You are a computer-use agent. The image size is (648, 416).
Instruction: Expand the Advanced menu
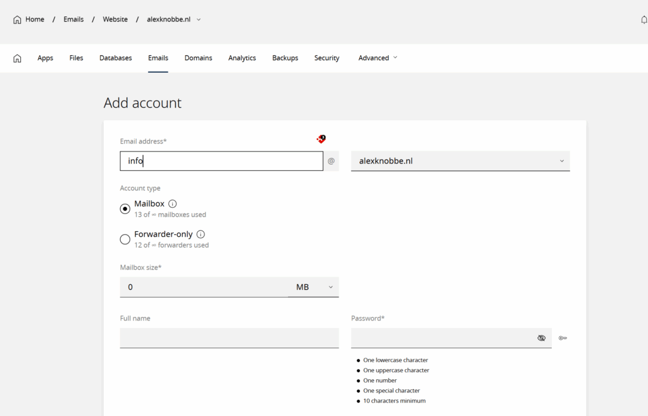pos(378,58)
